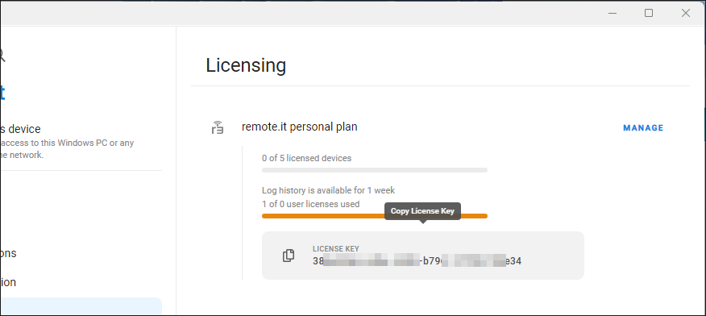Click the "s device" setup heading in sidebar
Screen dimensions: 706x316
click(20, 129)
